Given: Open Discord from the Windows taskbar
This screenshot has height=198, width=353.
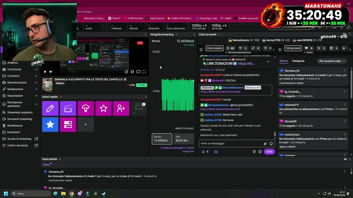Looking at the screenshot, I should [x=80, y=194].
